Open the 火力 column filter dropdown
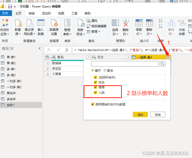 click(x=128, y=57)
